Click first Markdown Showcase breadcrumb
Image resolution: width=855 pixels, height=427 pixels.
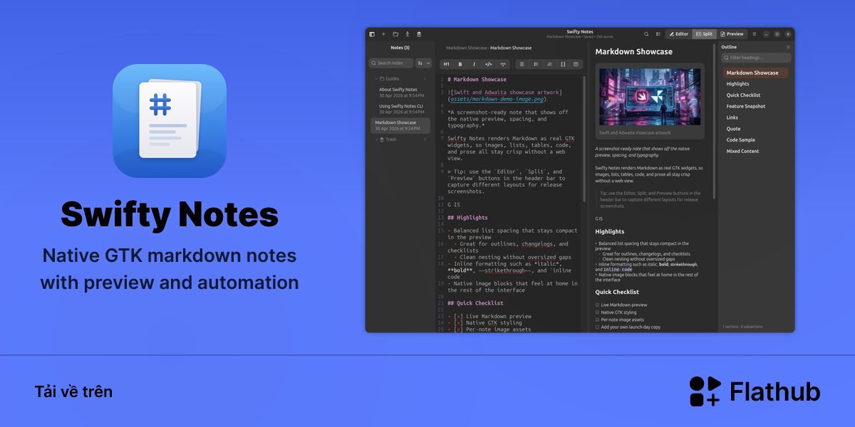467,48
